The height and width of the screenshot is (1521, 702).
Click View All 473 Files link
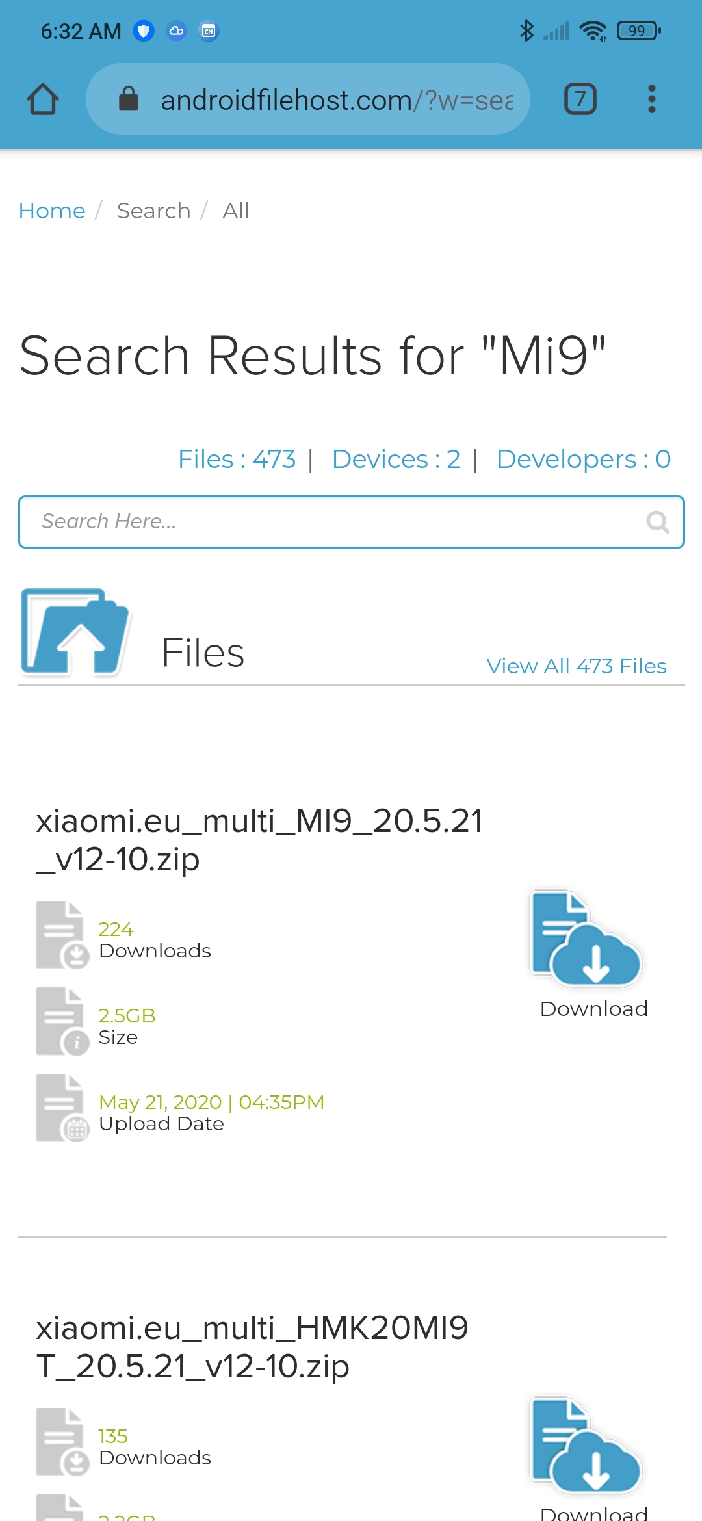point(577,666)
